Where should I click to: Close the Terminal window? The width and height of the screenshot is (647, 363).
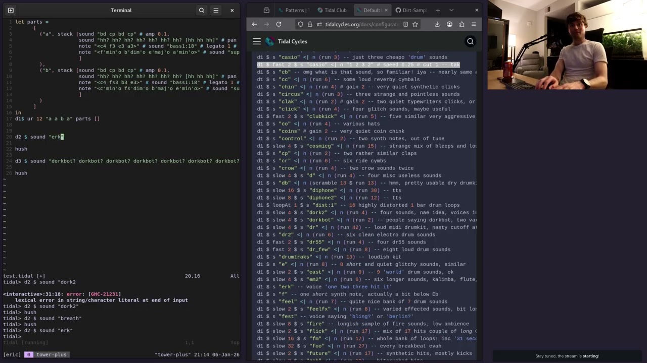(x=232, y=10)
